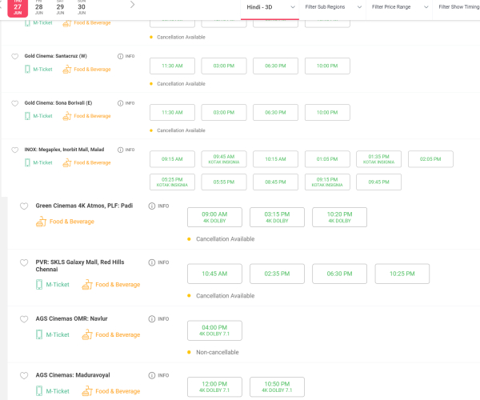This screenshot has width=480, height=400.
Task: Click info icon for Gold Cinema Sona Borivali
Action: click(121, 103)
